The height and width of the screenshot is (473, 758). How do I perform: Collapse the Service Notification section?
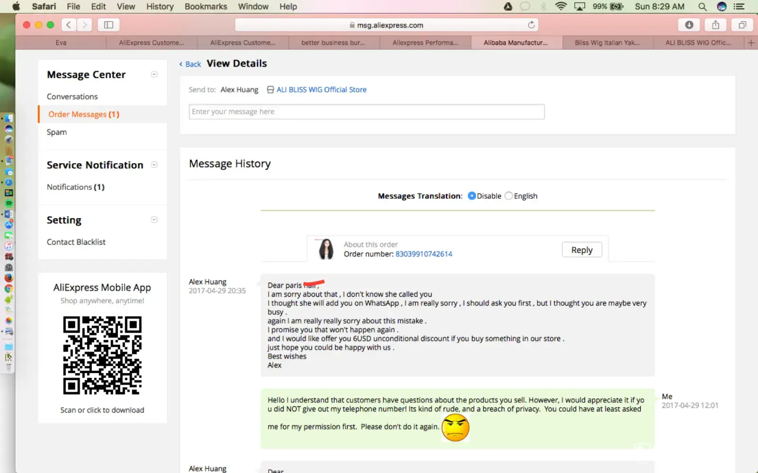154,165
